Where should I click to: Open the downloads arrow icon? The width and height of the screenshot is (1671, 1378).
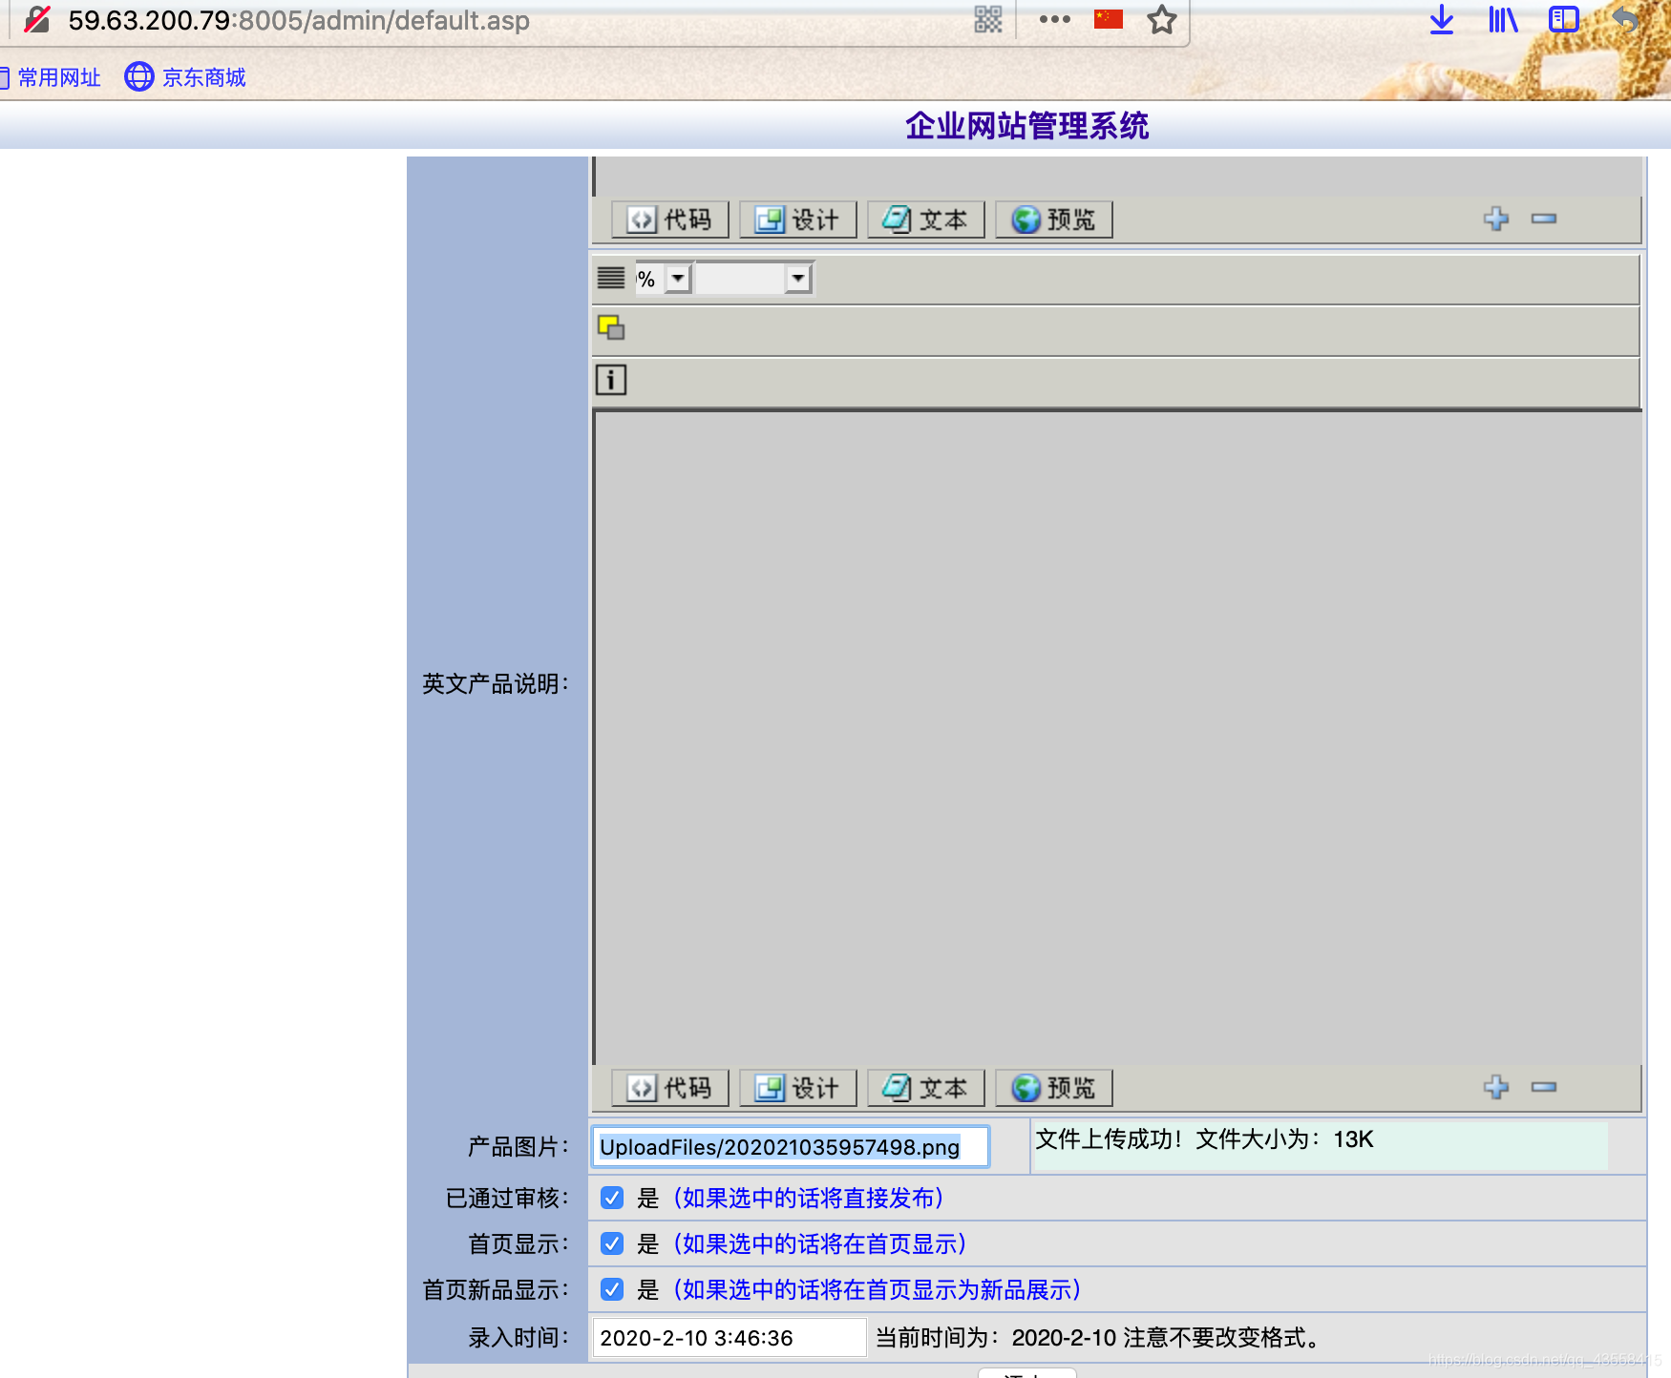pyautogui.click(x=1441, y=19)
